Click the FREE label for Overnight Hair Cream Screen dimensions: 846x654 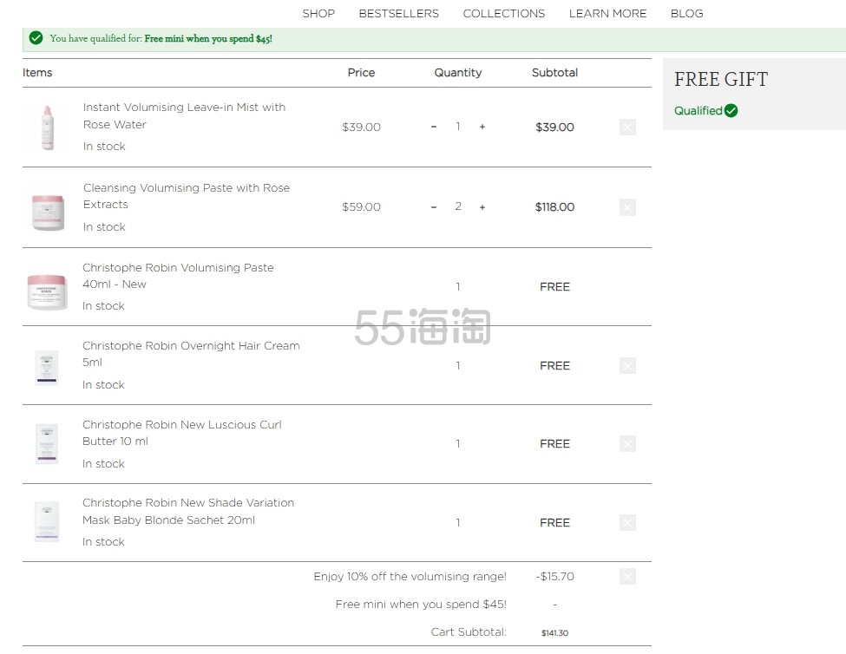554,365
